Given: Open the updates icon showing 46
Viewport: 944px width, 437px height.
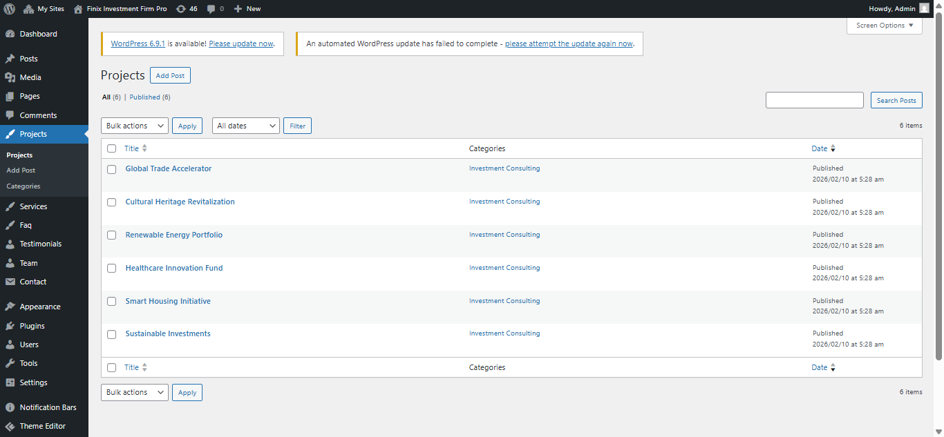Looking at the screenshot, I should coord(181,9).
